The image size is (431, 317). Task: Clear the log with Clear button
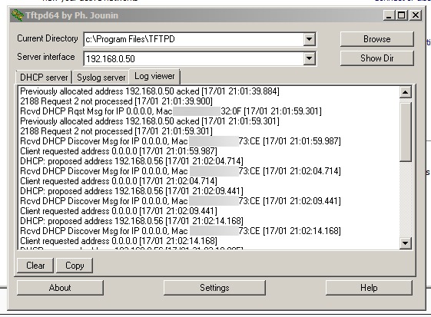pyautogui.click(x=35, y=266)
